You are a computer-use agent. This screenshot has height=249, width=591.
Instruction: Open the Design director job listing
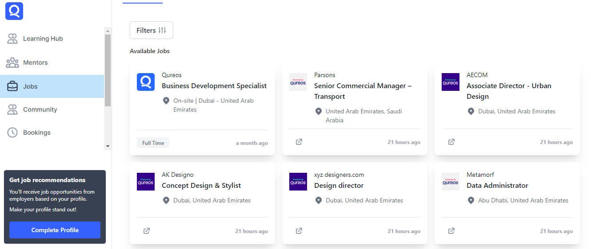click(x=339, y=186)
